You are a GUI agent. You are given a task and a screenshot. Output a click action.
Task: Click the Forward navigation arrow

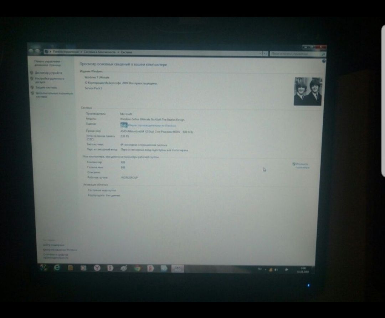tap(37, 51)
